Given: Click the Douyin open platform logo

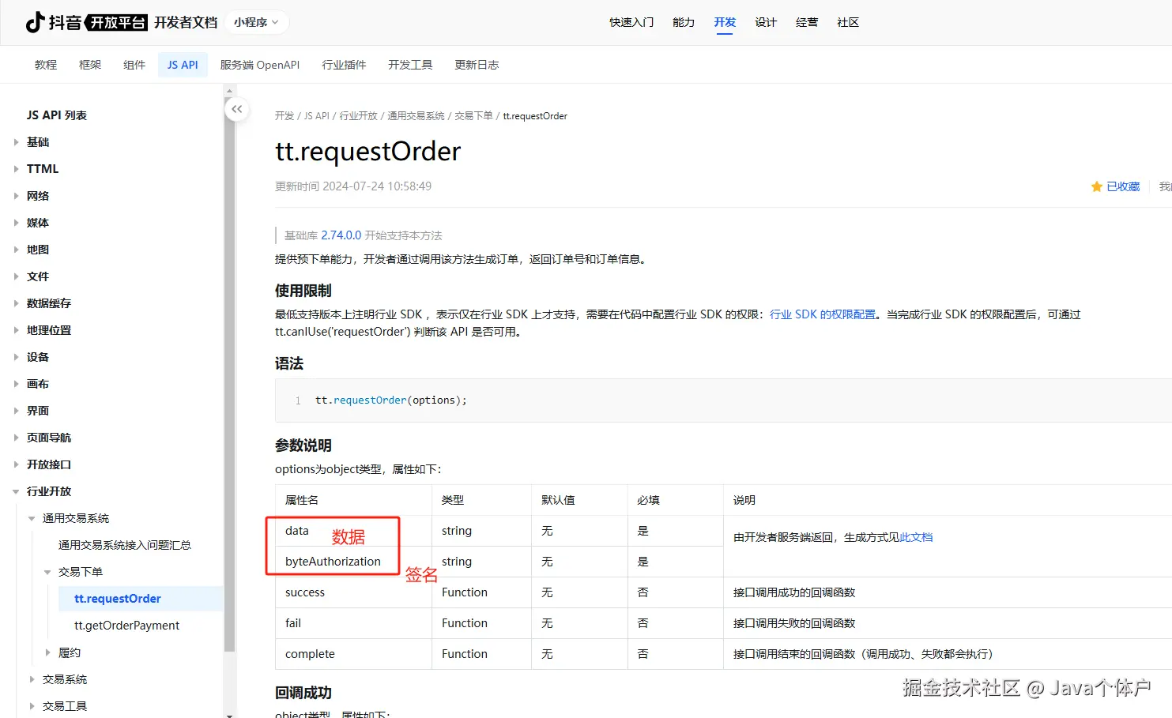Looking at the screenshot, I should (x=86, y=22).
